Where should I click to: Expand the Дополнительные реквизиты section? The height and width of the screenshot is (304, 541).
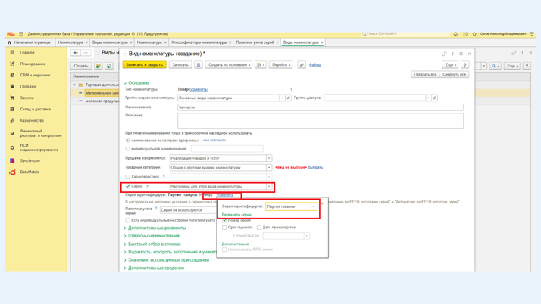coord(157,228)
